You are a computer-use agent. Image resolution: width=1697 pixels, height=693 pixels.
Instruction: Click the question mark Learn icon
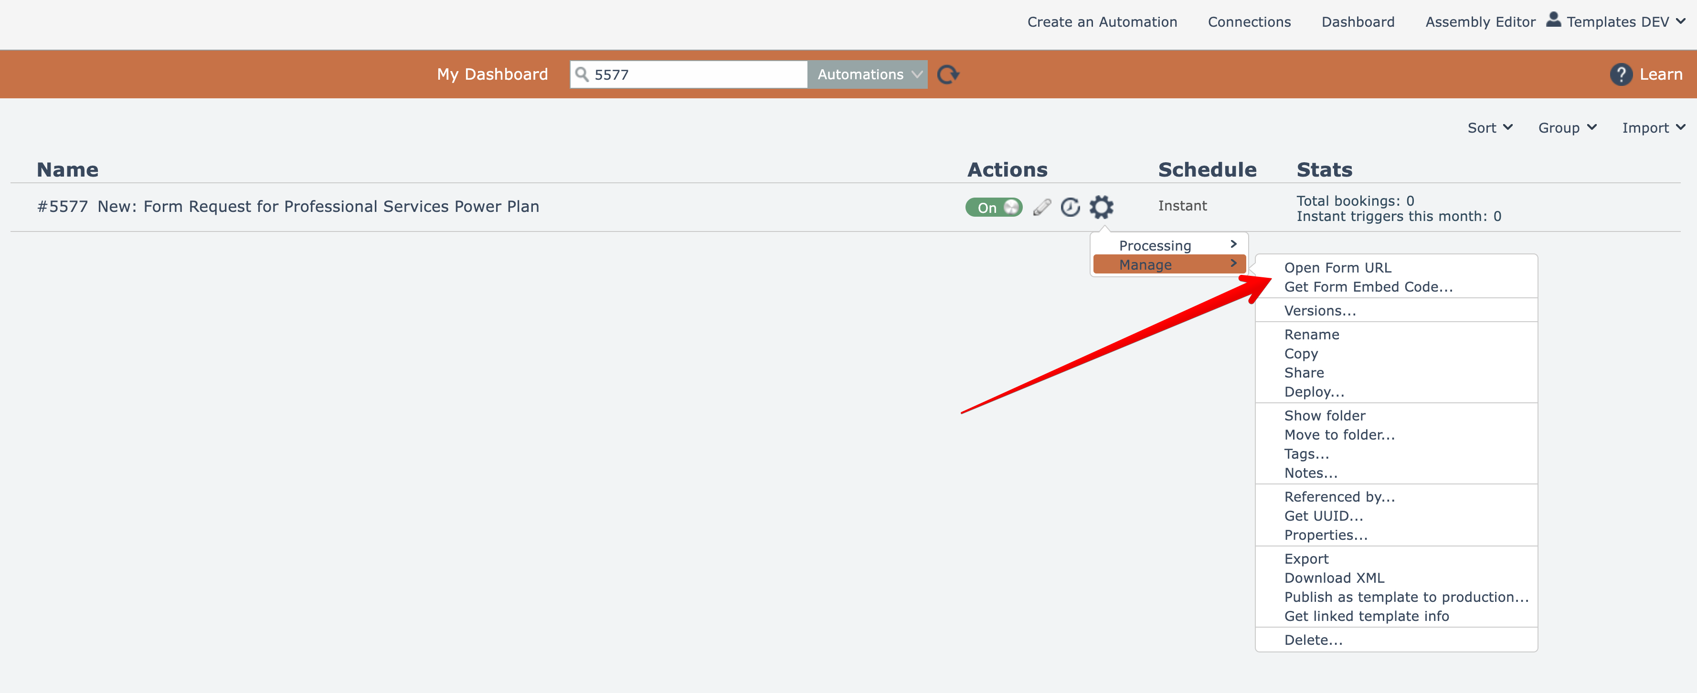(x=1621, y=74)
